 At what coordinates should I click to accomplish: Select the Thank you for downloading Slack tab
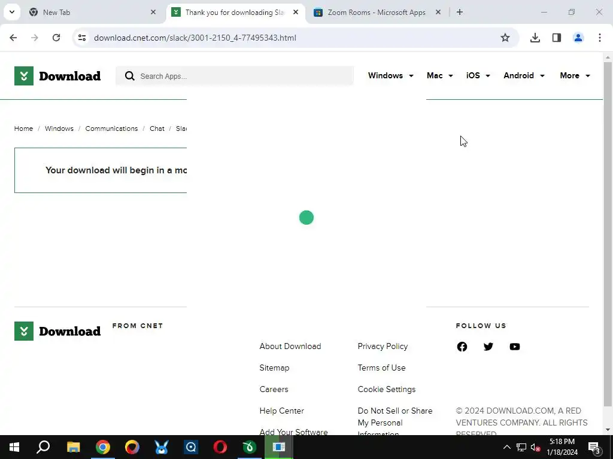click(x=236, y=13)
